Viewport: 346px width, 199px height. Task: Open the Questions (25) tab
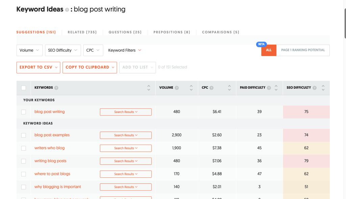pyautogui.click(x=125, y=32)
